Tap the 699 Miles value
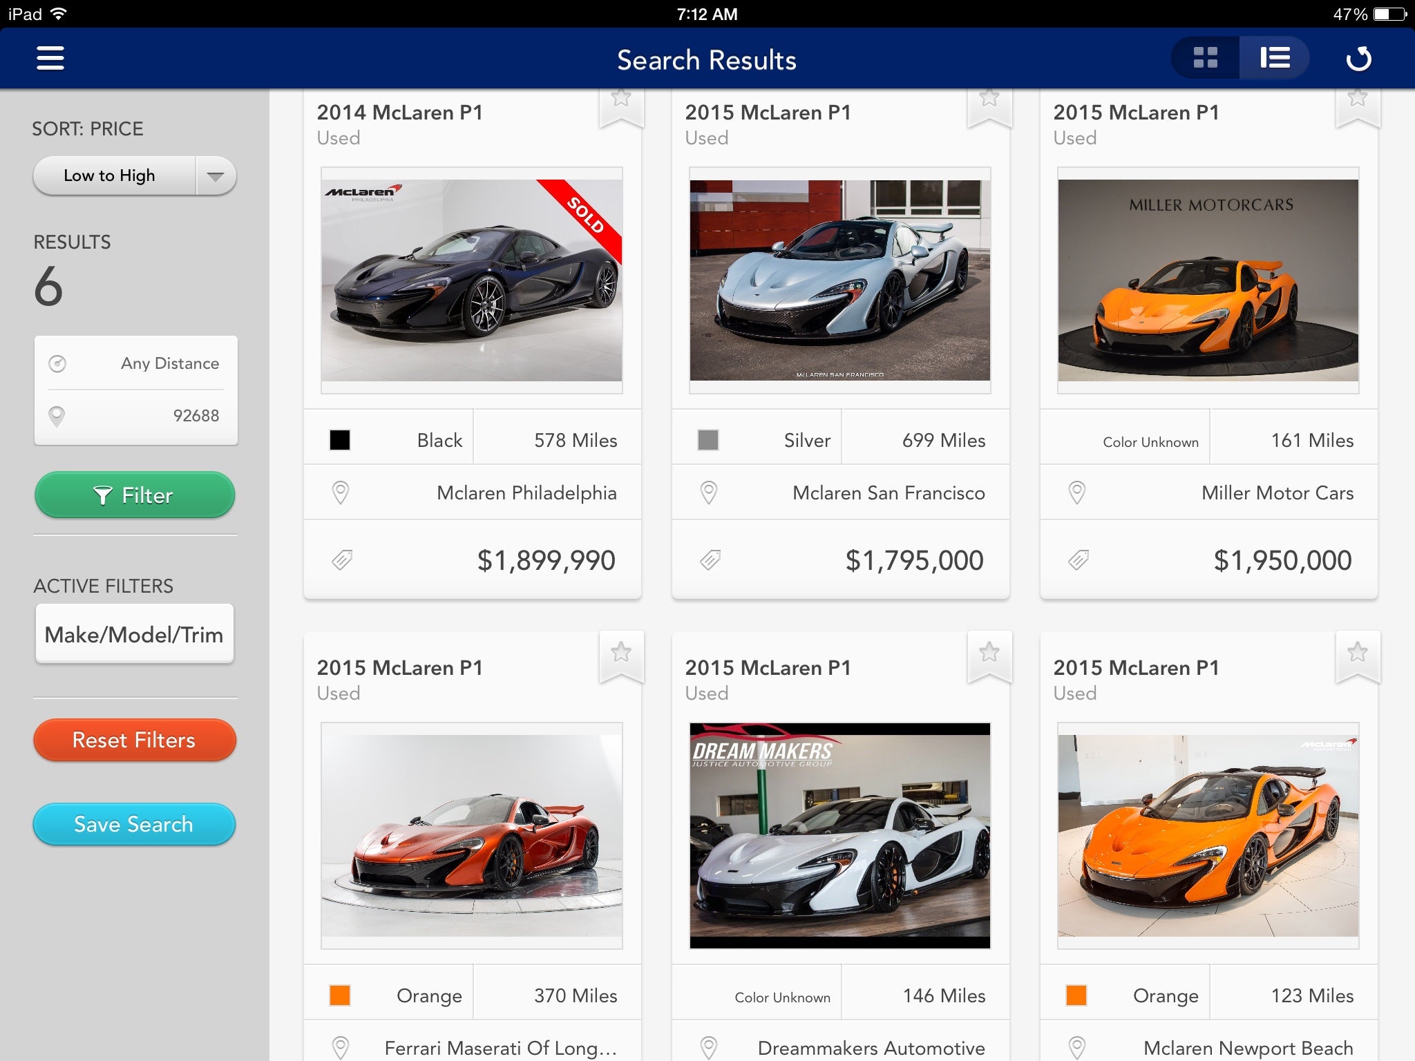The height and width of the screenshot is (1061, 1415). (944, 440)
